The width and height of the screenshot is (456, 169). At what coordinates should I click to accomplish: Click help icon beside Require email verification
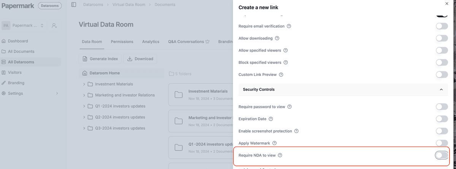[x=289, y=26]
